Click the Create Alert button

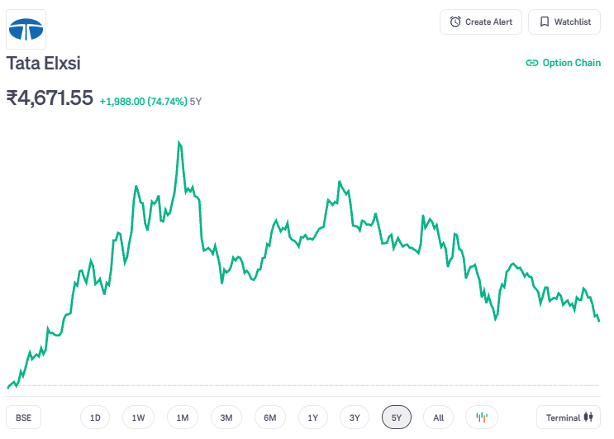[x=481, y=22]
